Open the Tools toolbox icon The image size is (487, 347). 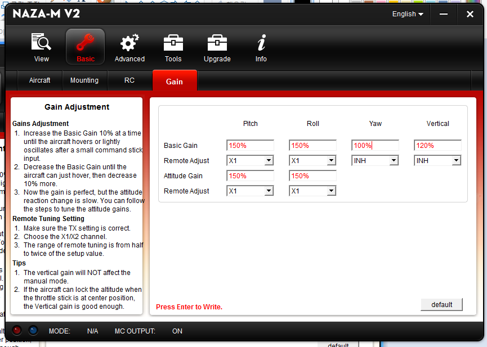173,47
